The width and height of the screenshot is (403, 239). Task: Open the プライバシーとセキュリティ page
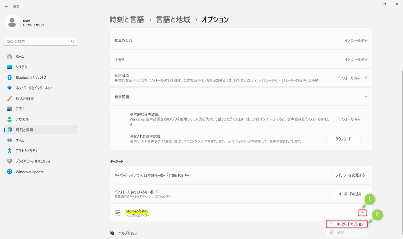pyautogui.click(x=33, y=161)
